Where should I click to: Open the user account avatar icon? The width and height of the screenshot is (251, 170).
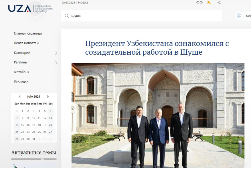tap(239, 15)
